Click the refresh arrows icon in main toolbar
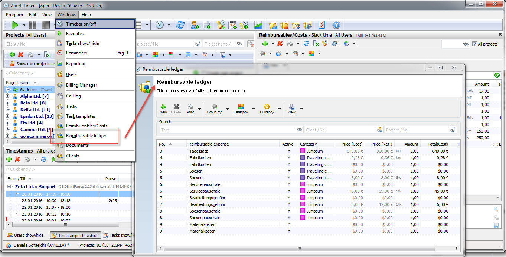This screenshot has width=506, height=257. tap(180, 25)
